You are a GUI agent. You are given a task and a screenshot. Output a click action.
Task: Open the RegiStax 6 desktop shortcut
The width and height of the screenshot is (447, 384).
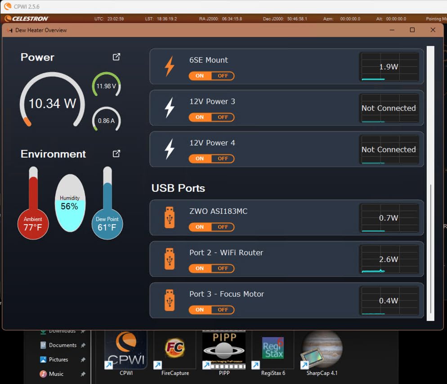(x=273, y=353)
